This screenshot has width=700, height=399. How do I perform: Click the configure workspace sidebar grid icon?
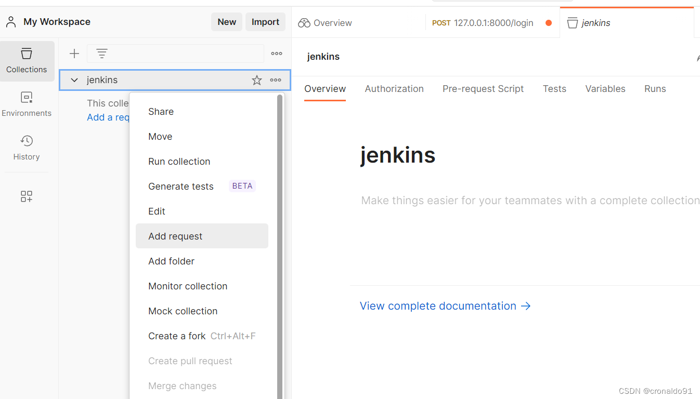27,196
